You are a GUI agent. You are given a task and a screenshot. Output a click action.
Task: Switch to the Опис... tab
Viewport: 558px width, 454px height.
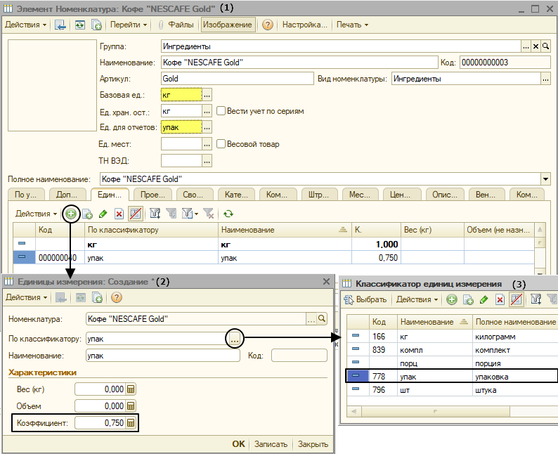(444, 195)
